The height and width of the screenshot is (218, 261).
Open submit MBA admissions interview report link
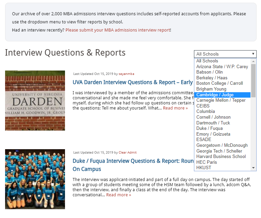click(118, 30)
